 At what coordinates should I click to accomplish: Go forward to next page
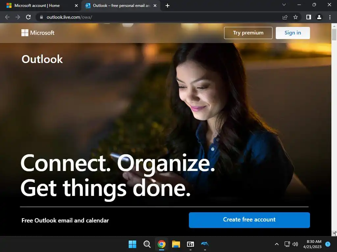[18, 17]
